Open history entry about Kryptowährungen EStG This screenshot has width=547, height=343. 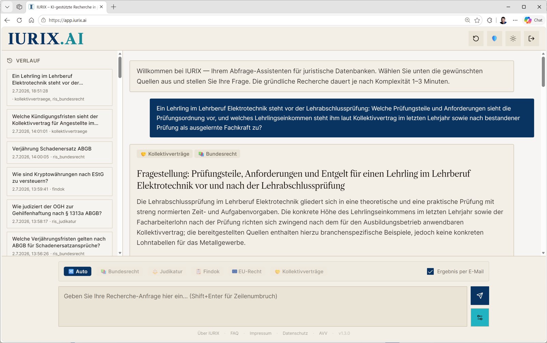pyautogui.click(x=59, y=181)
